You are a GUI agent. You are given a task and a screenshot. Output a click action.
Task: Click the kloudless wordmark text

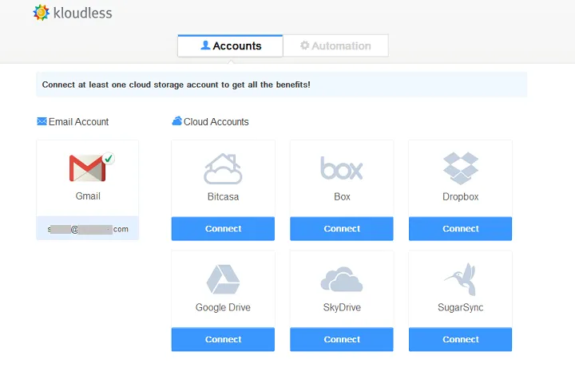click(x=82, y=14)
